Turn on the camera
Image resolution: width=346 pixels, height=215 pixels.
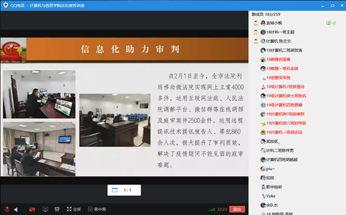32,209
